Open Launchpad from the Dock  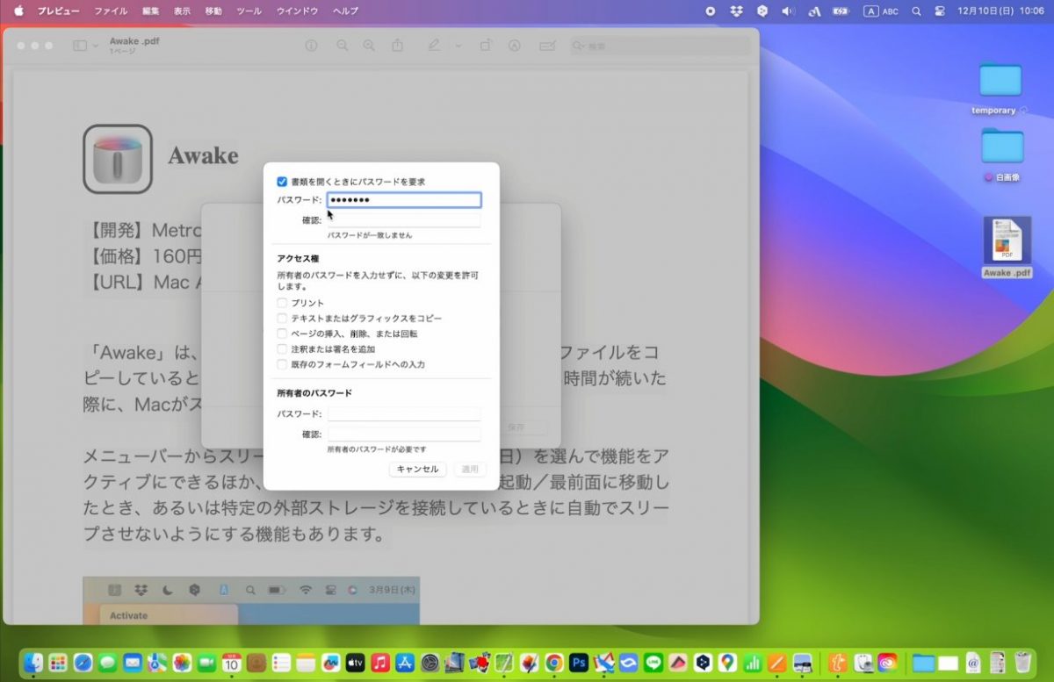coord(58,662)
